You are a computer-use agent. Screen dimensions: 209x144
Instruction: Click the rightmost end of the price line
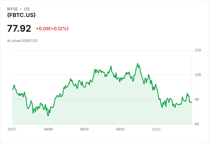[191, 102]
